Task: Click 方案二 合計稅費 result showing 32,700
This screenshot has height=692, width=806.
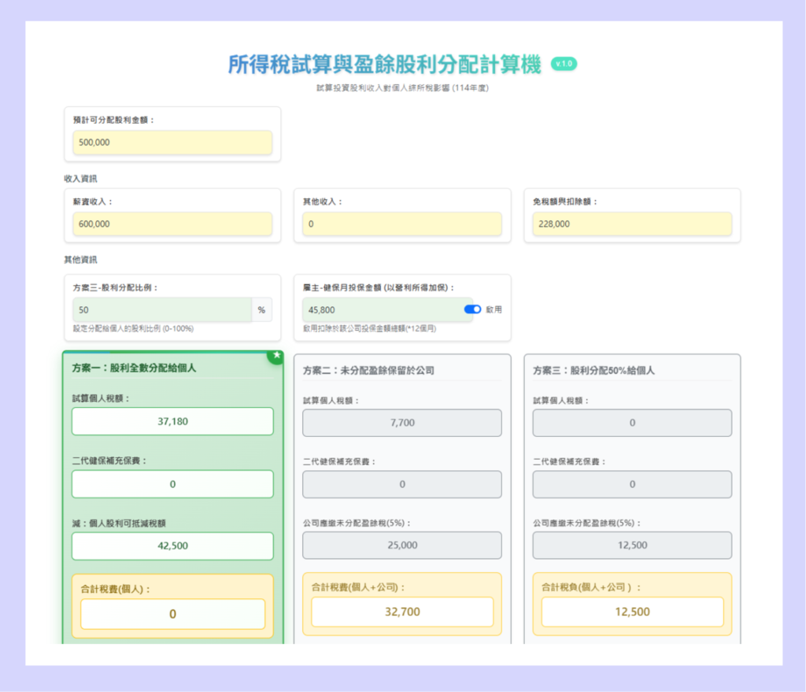Action: point(402,612)
